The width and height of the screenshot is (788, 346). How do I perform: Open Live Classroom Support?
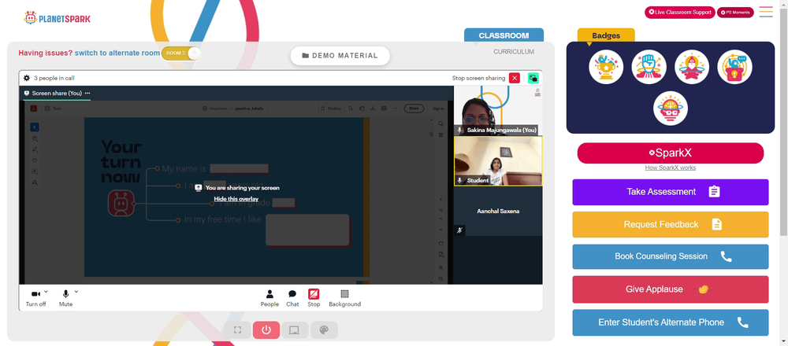pyautogui.click(x=680, y=12)
